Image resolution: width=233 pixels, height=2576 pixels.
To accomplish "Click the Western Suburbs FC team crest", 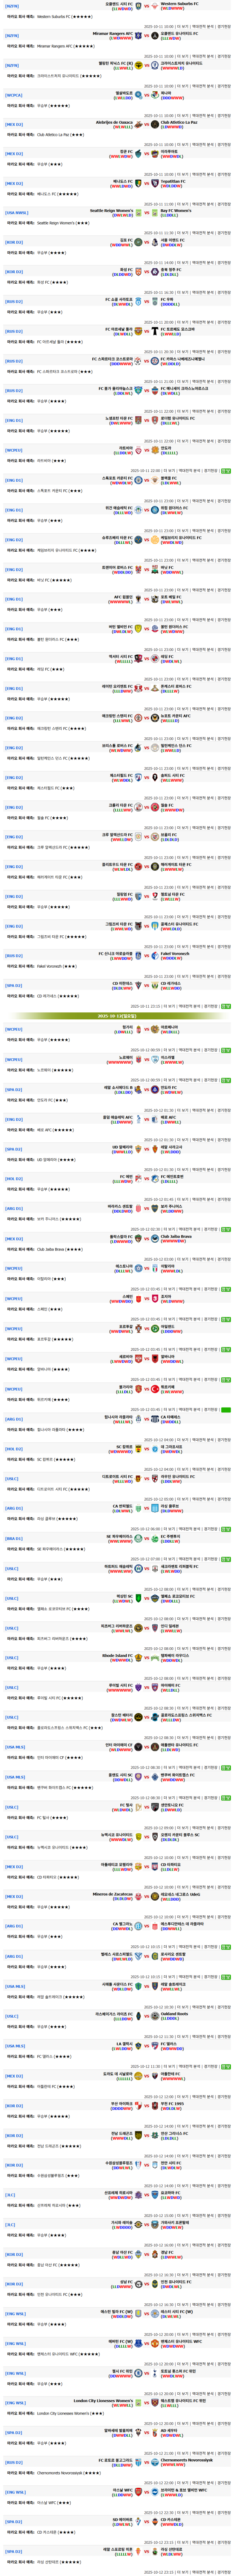I will click(155, 6).
